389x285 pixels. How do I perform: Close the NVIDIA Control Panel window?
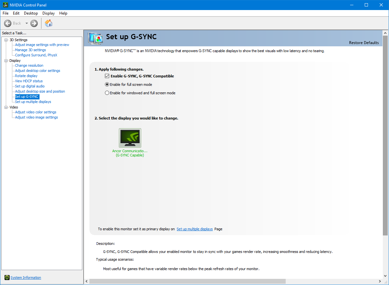pos(381,5)
